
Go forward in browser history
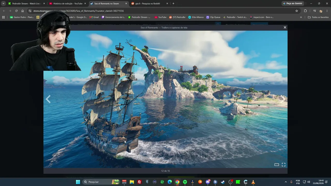tap(10, 11)
